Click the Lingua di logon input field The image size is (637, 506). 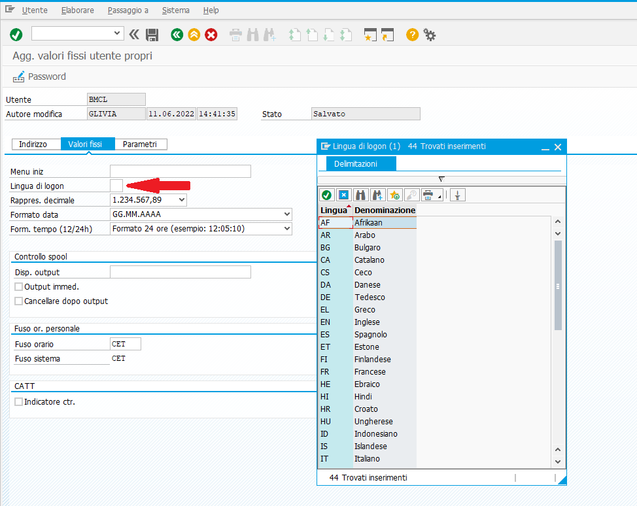116,186
